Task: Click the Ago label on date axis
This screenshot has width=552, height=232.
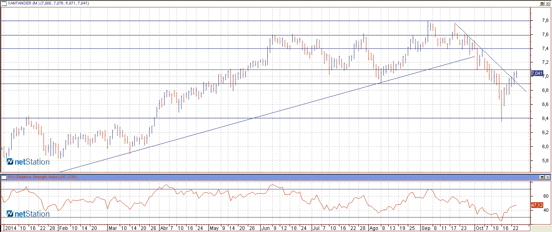Action: coord(373,228)
